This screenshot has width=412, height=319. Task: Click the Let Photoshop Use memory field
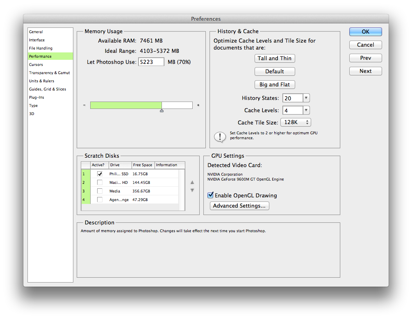[151, 62]
